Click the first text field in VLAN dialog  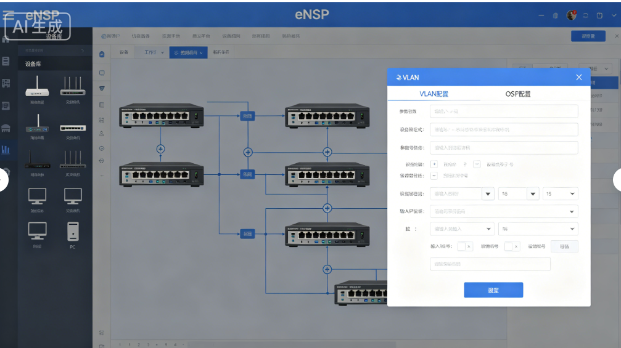tap(503, 111)
